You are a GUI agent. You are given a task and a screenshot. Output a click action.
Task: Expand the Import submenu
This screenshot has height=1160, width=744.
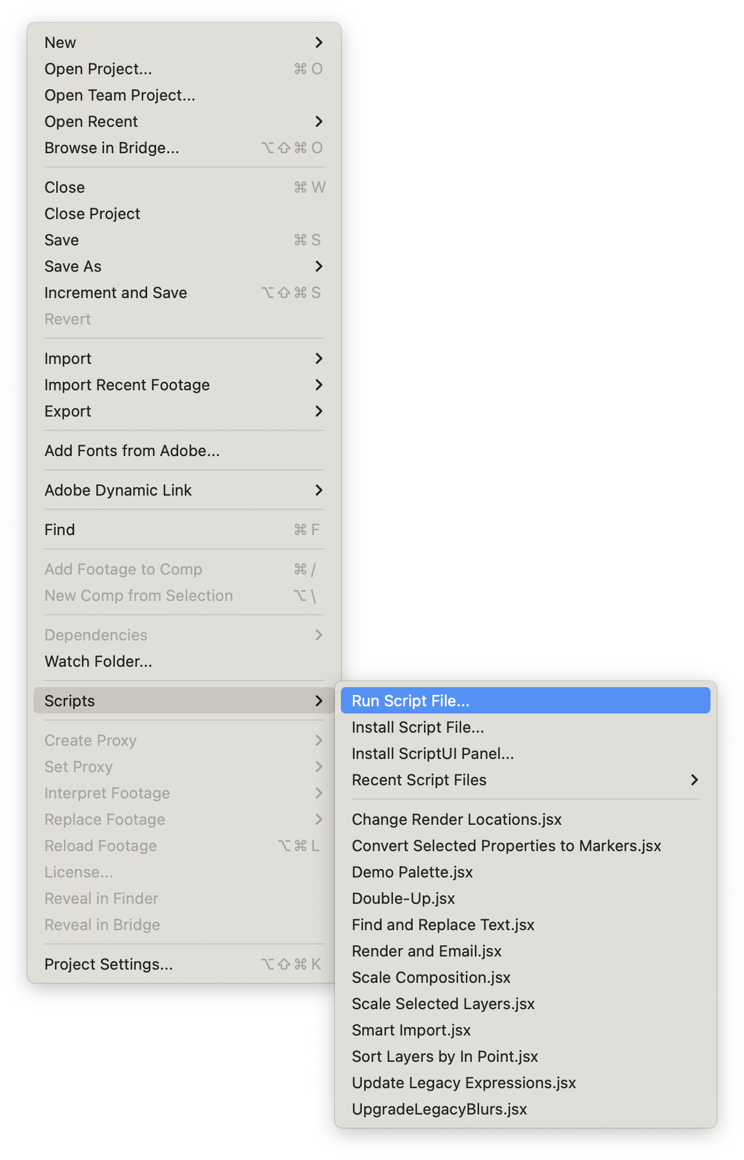tap(184, 359)
